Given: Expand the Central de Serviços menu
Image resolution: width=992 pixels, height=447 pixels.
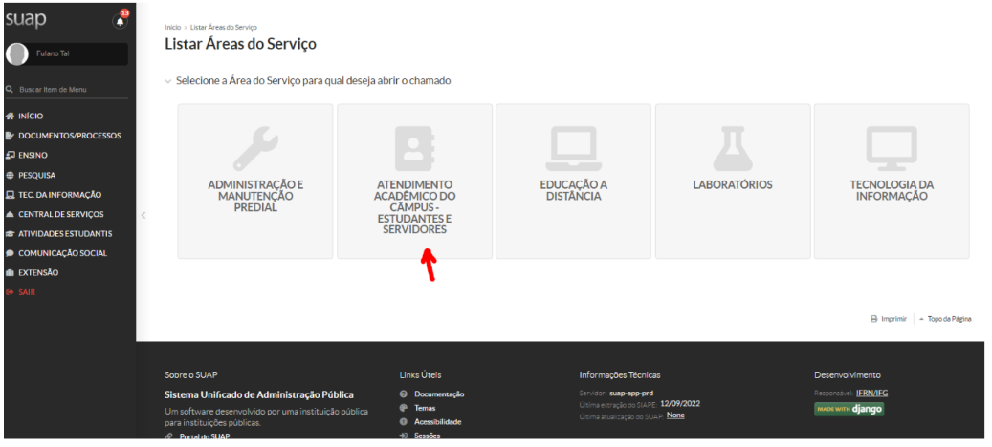Looking at the screenshot, I should point(60,214).
